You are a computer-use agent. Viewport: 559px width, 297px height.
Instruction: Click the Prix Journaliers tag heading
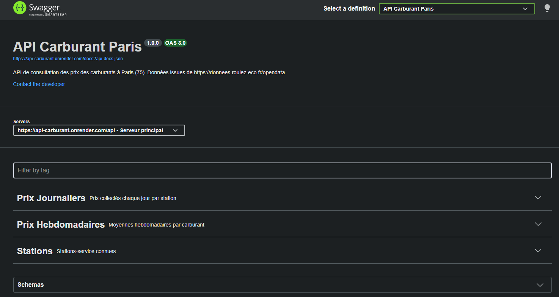click(51, 198)
